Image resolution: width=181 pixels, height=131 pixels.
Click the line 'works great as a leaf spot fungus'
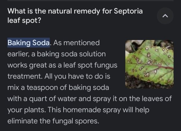62,65
